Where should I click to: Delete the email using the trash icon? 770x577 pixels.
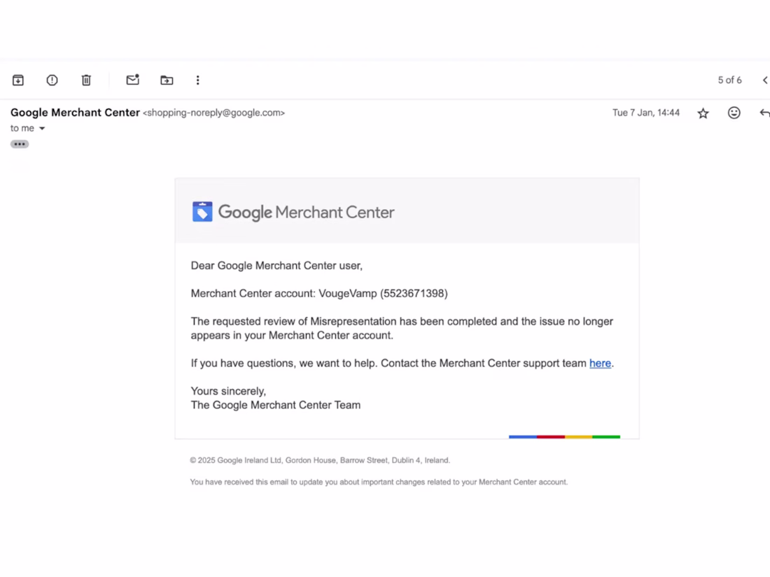(86, 80)
